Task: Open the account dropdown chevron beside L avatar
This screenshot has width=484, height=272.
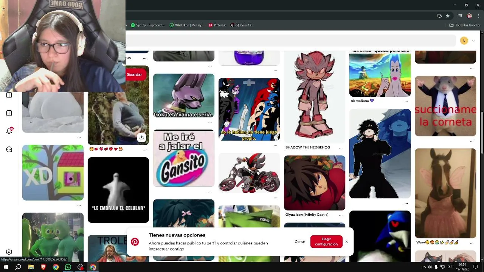Action: coord(473,40)
